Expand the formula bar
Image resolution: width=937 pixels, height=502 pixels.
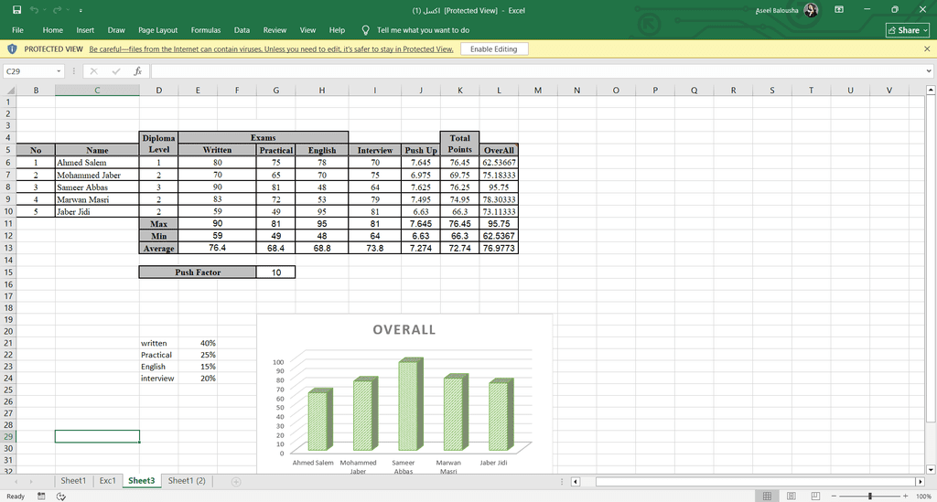928,71
